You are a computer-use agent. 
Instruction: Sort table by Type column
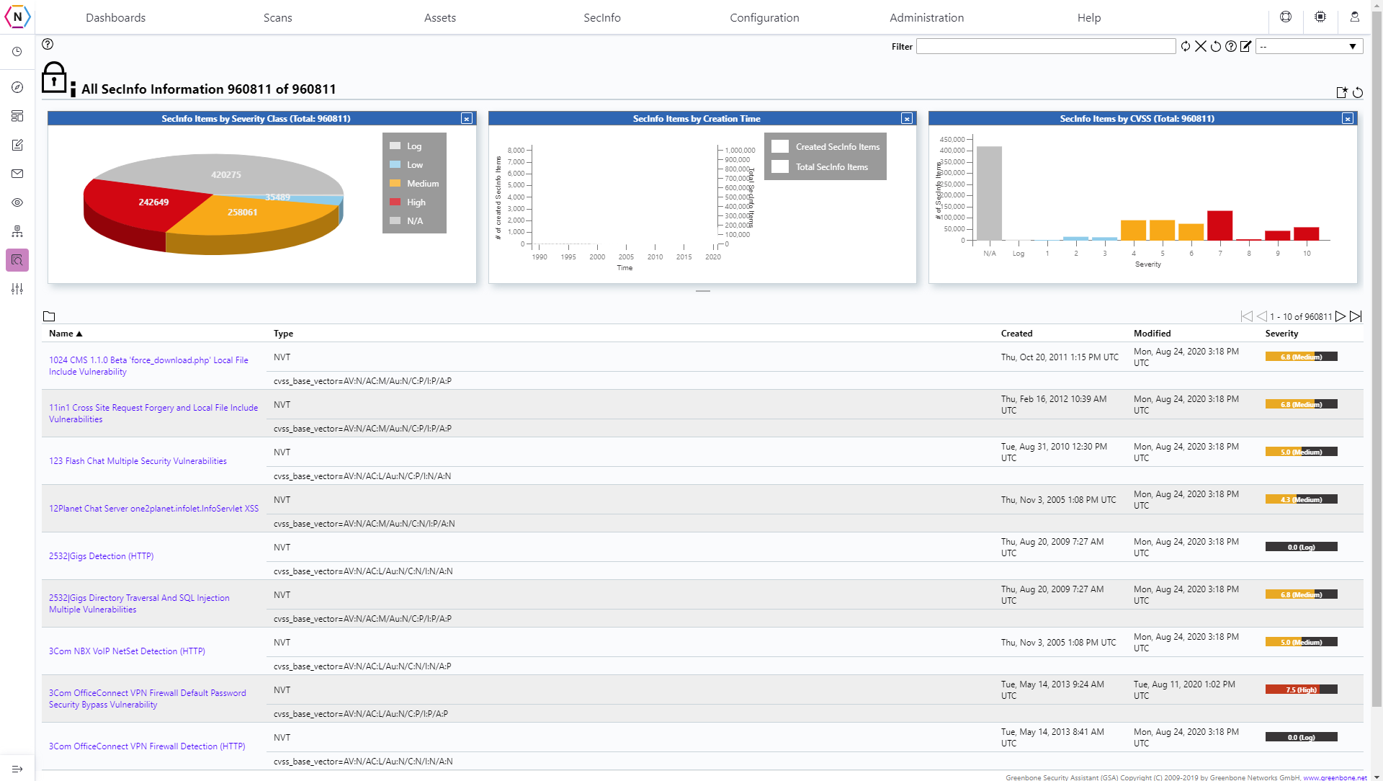pos(283,334)
